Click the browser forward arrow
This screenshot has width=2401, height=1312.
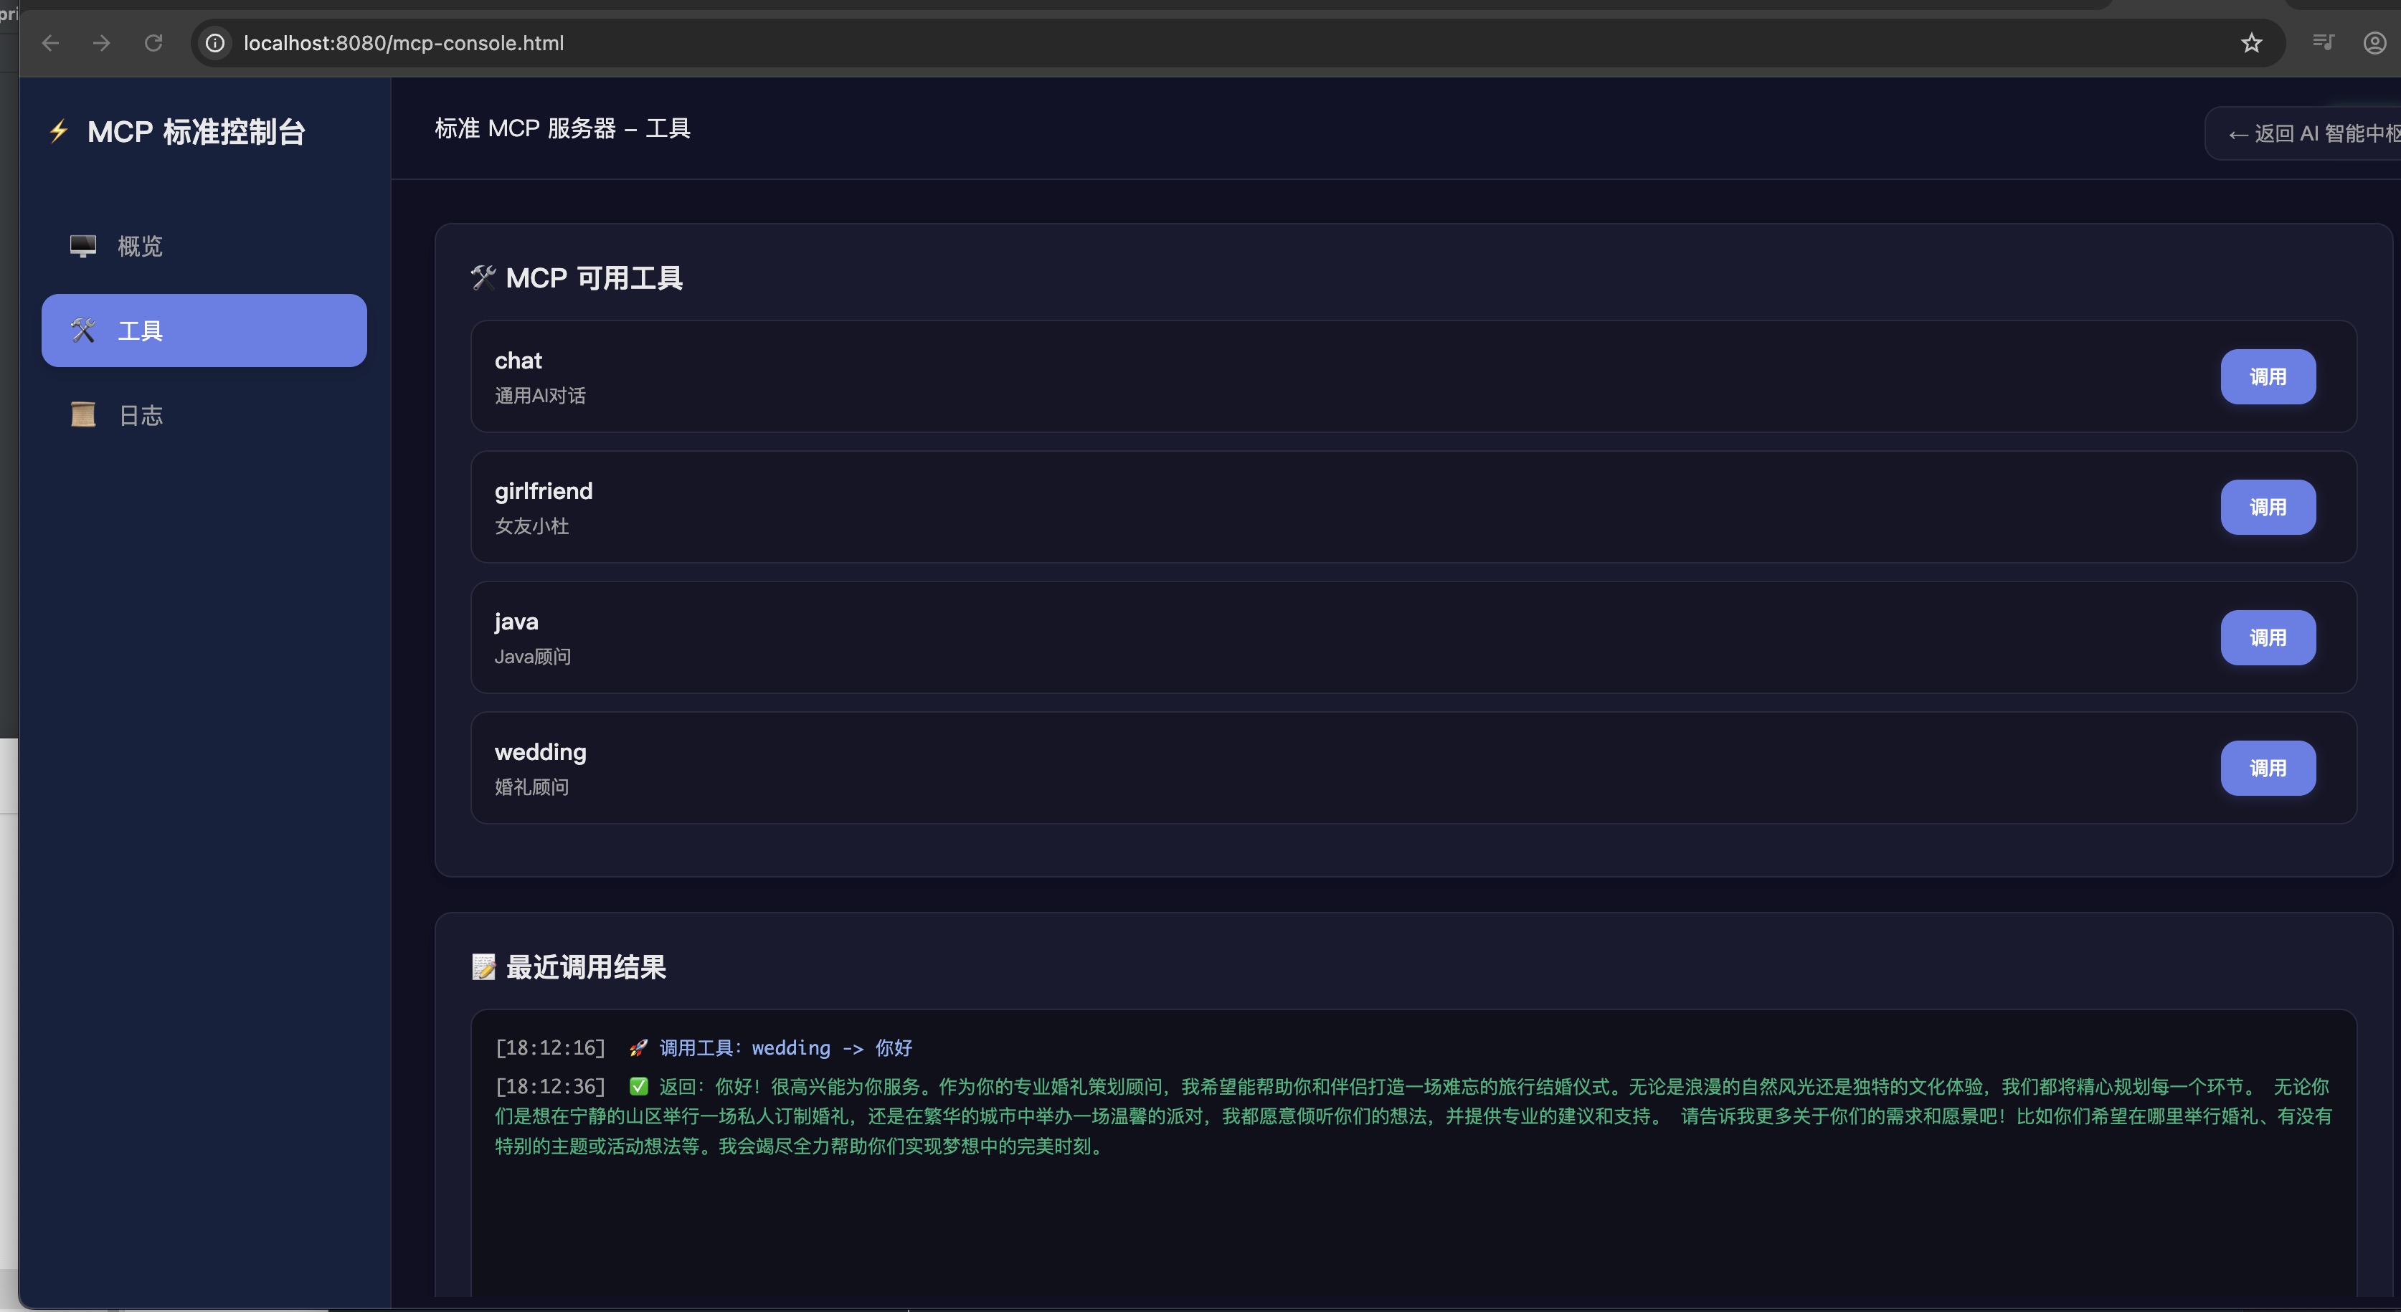coord(102,43)
